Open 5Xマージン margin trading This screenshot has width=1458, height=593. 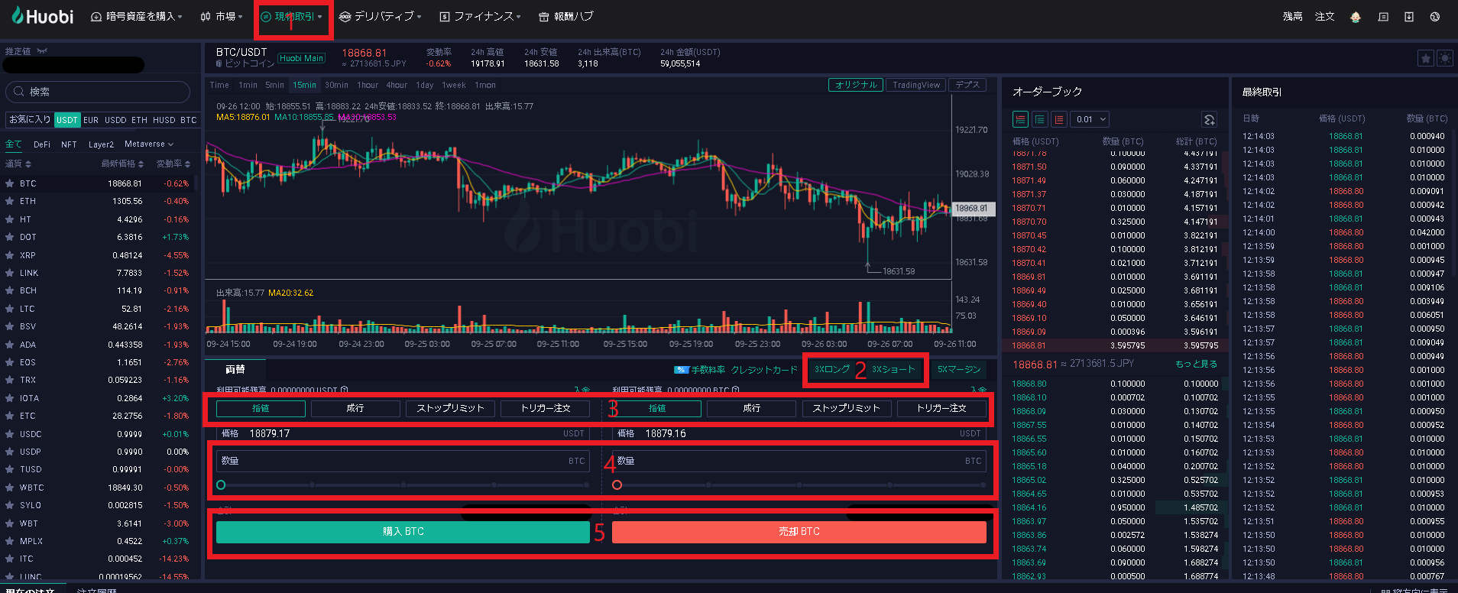(959, 370)
